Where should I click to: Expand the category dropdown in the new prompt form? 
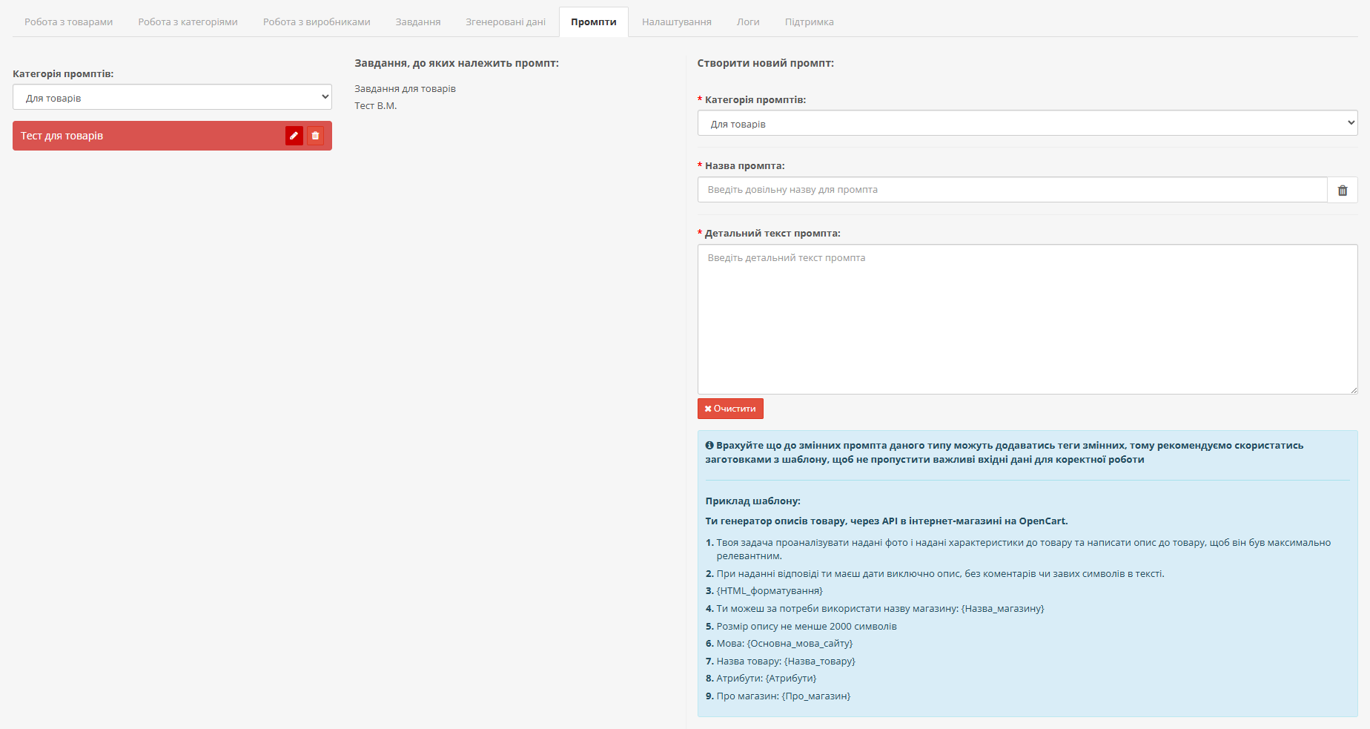coord(1027,123)
